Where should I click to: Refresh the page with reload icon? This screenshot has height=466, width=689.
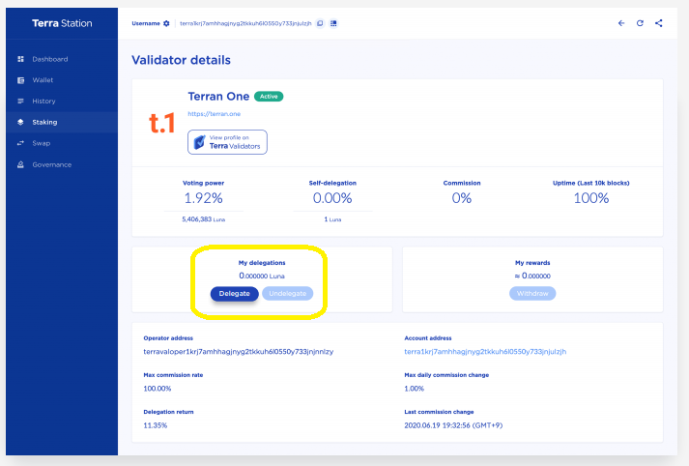coord(640,23)
